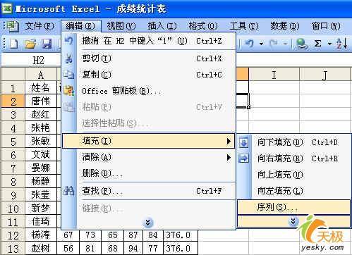Click the Name Box showing H2
Viewport: 352px width, 255px height.
(31, 61)
